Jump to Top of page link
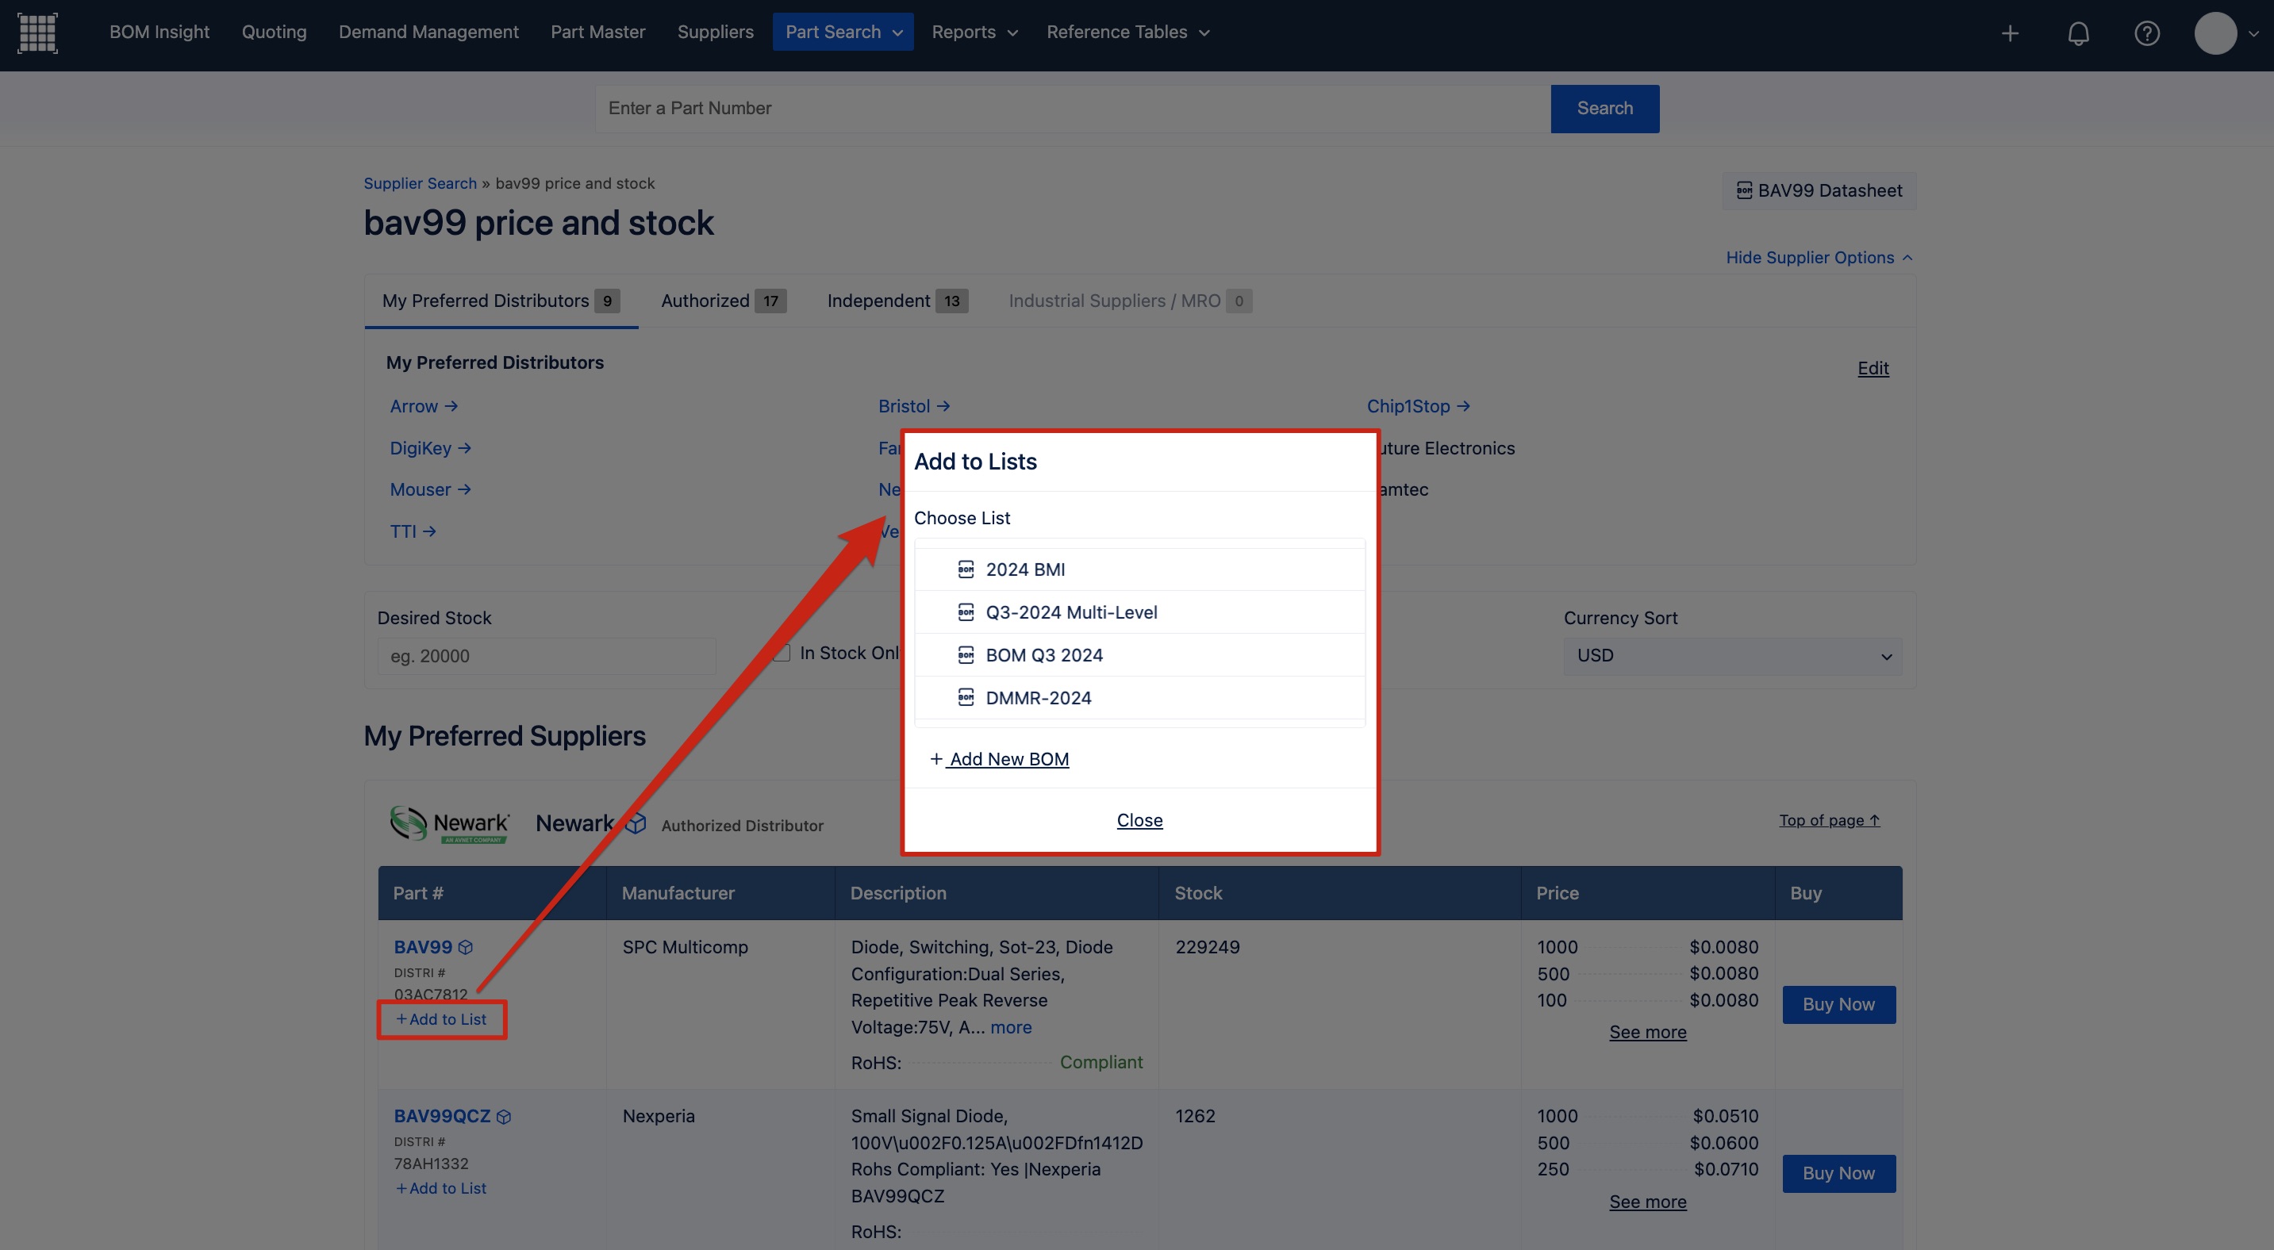 pos(1829,820)
